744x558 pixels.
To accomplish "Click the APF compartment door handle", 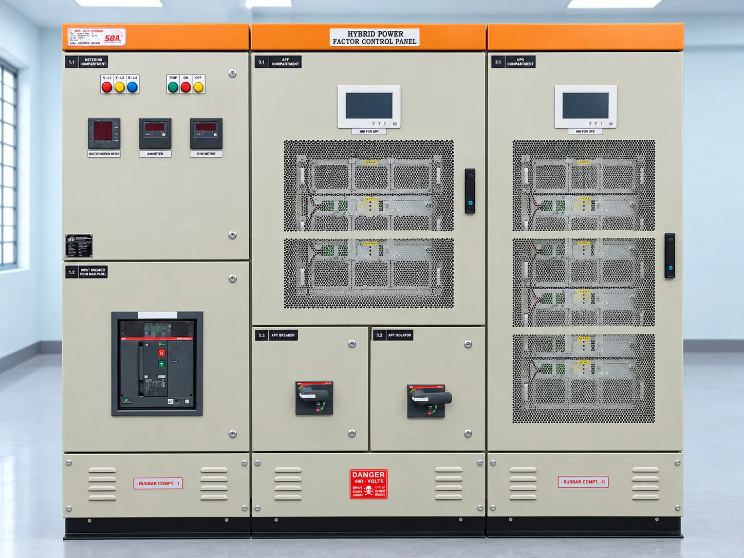I will (470, 191).
